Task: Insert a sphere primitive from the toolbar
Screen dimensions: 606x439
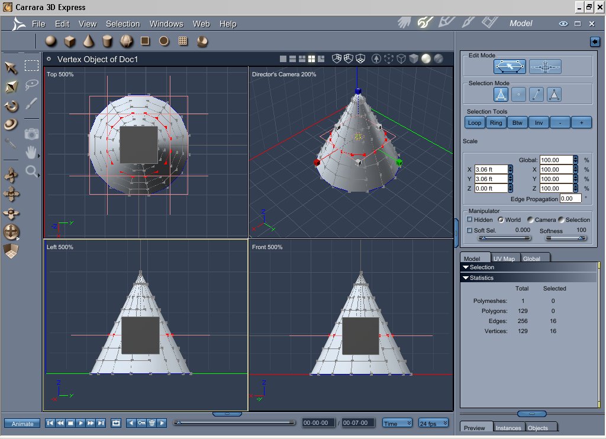Action: [x=51, y=41]
